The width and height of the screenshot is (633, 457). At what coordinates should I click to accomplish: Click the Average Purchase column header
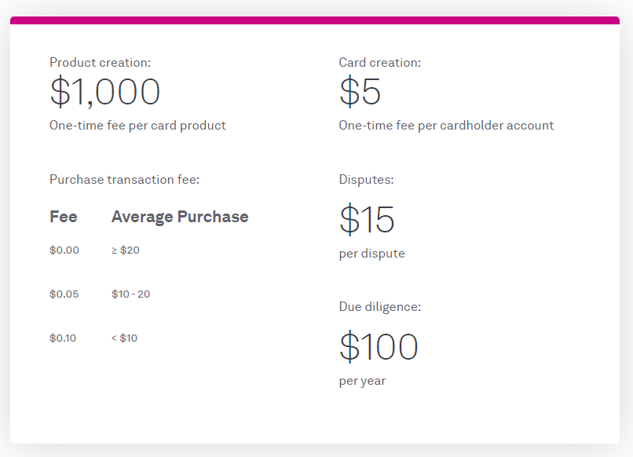[180, 217]
